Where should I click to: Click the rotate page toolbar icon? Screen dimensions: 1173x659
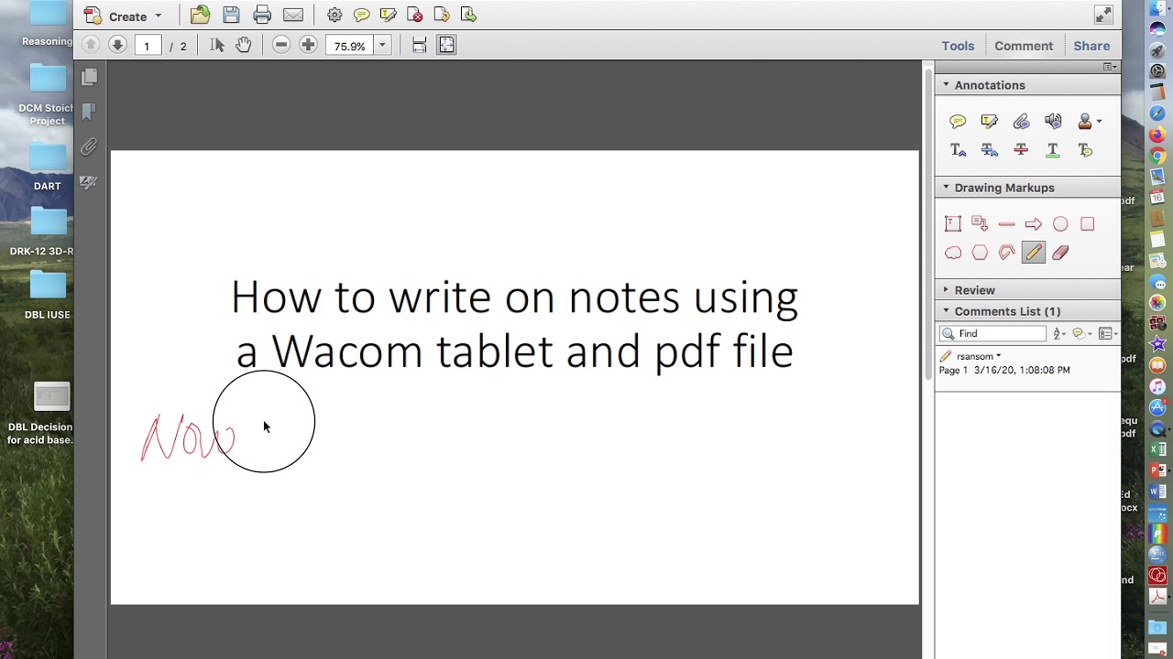(x=441, y=15)
